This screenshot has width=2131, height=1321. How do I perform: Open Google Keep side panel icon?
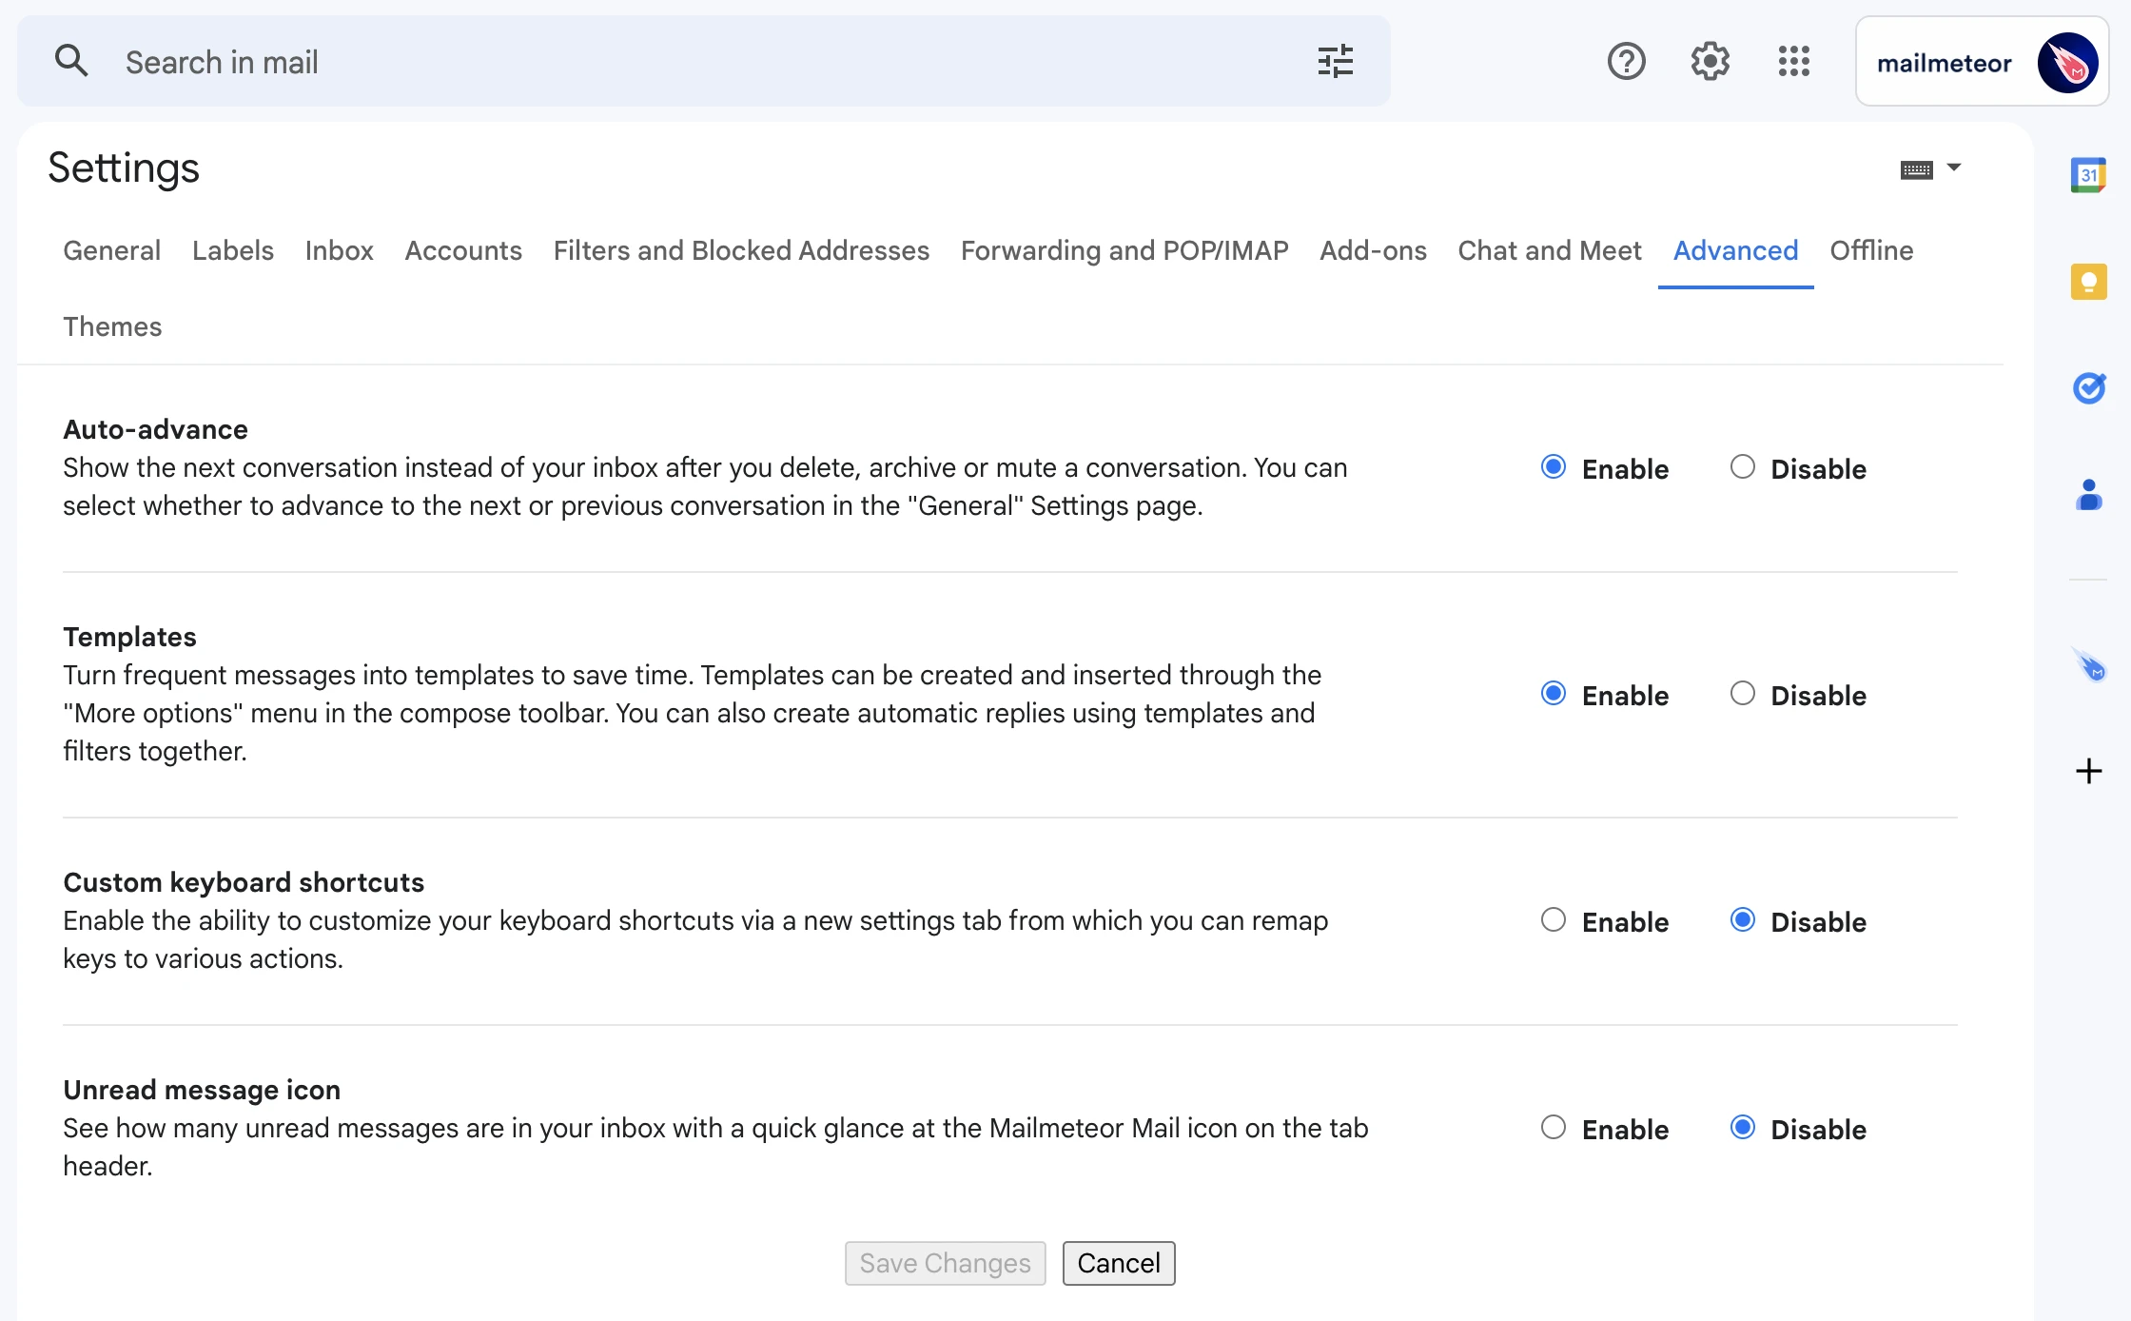tap(2089, 282)
